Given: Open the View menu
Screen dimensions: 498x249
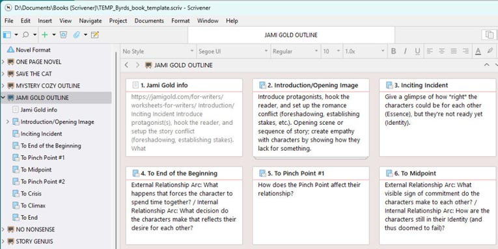Looking at the screenshot, I should [x=66, y=21].
